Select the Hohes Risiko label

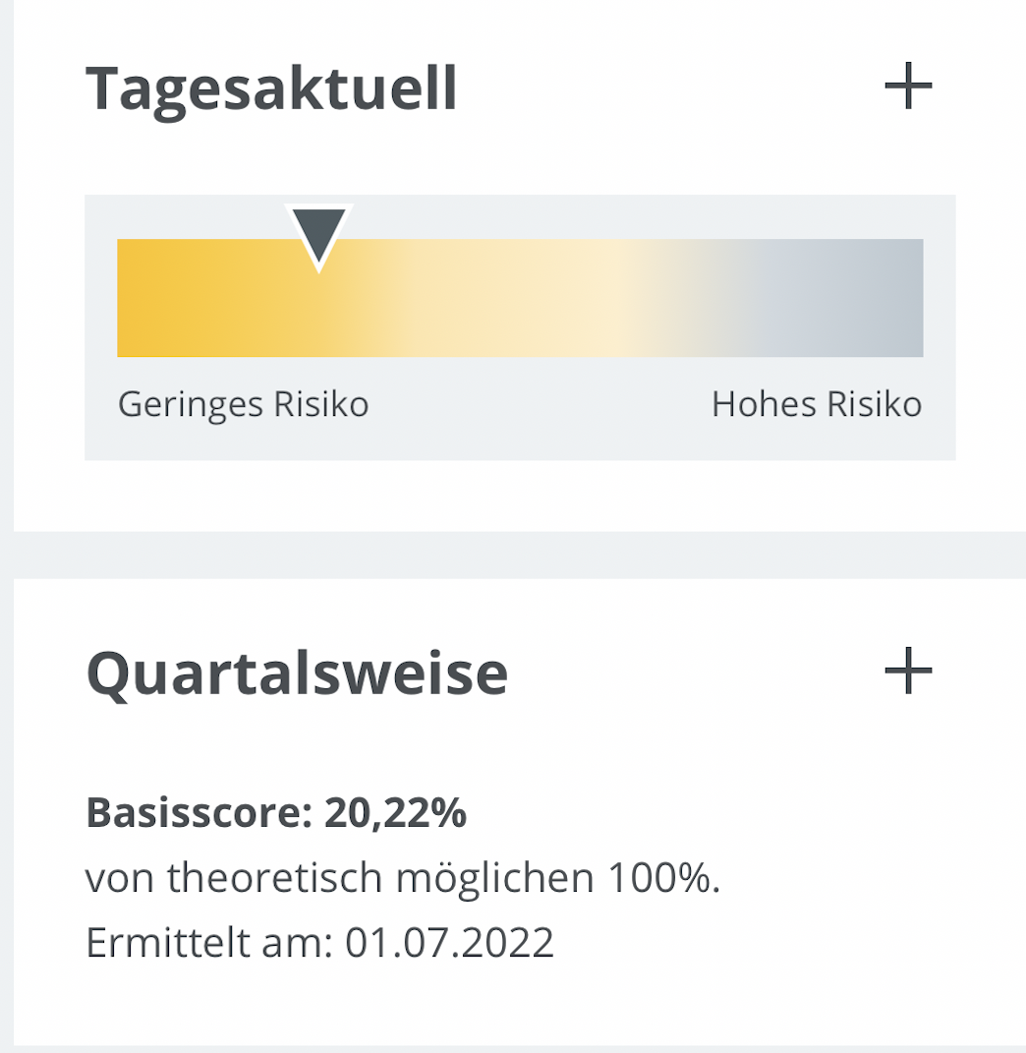click(817, 404)
